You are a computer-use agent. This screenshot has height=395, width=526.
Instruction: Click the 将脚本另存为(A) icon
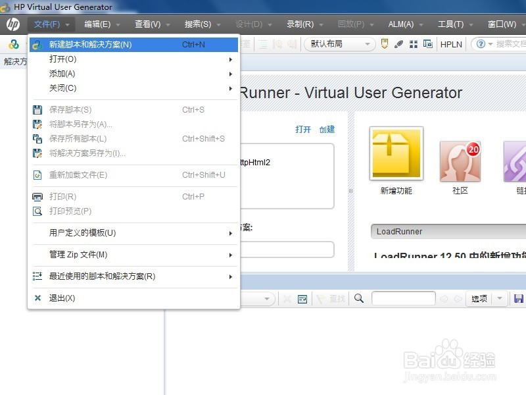(x=37, y=124)
